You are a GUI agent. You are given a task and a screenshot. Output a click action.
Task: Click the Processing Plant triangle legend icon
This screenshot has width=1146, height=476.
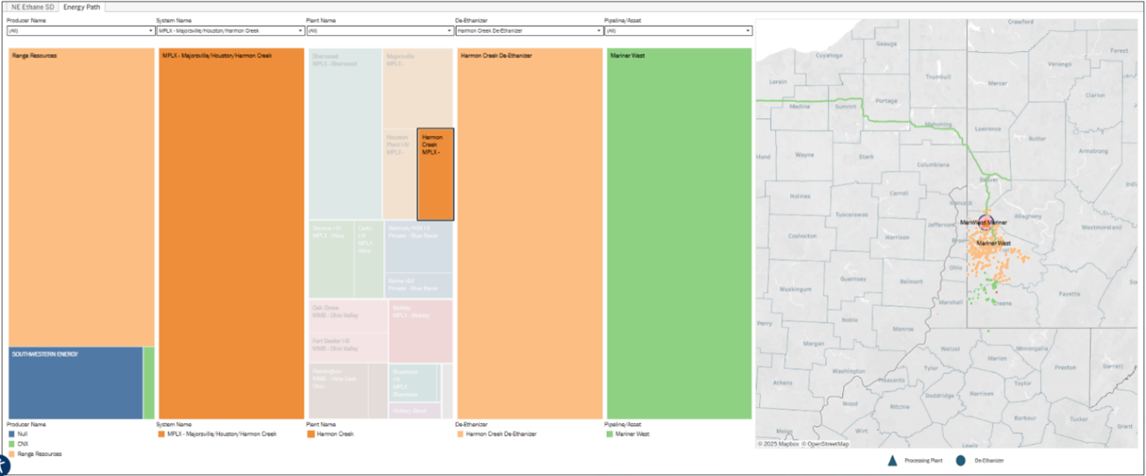pos(892,460)
